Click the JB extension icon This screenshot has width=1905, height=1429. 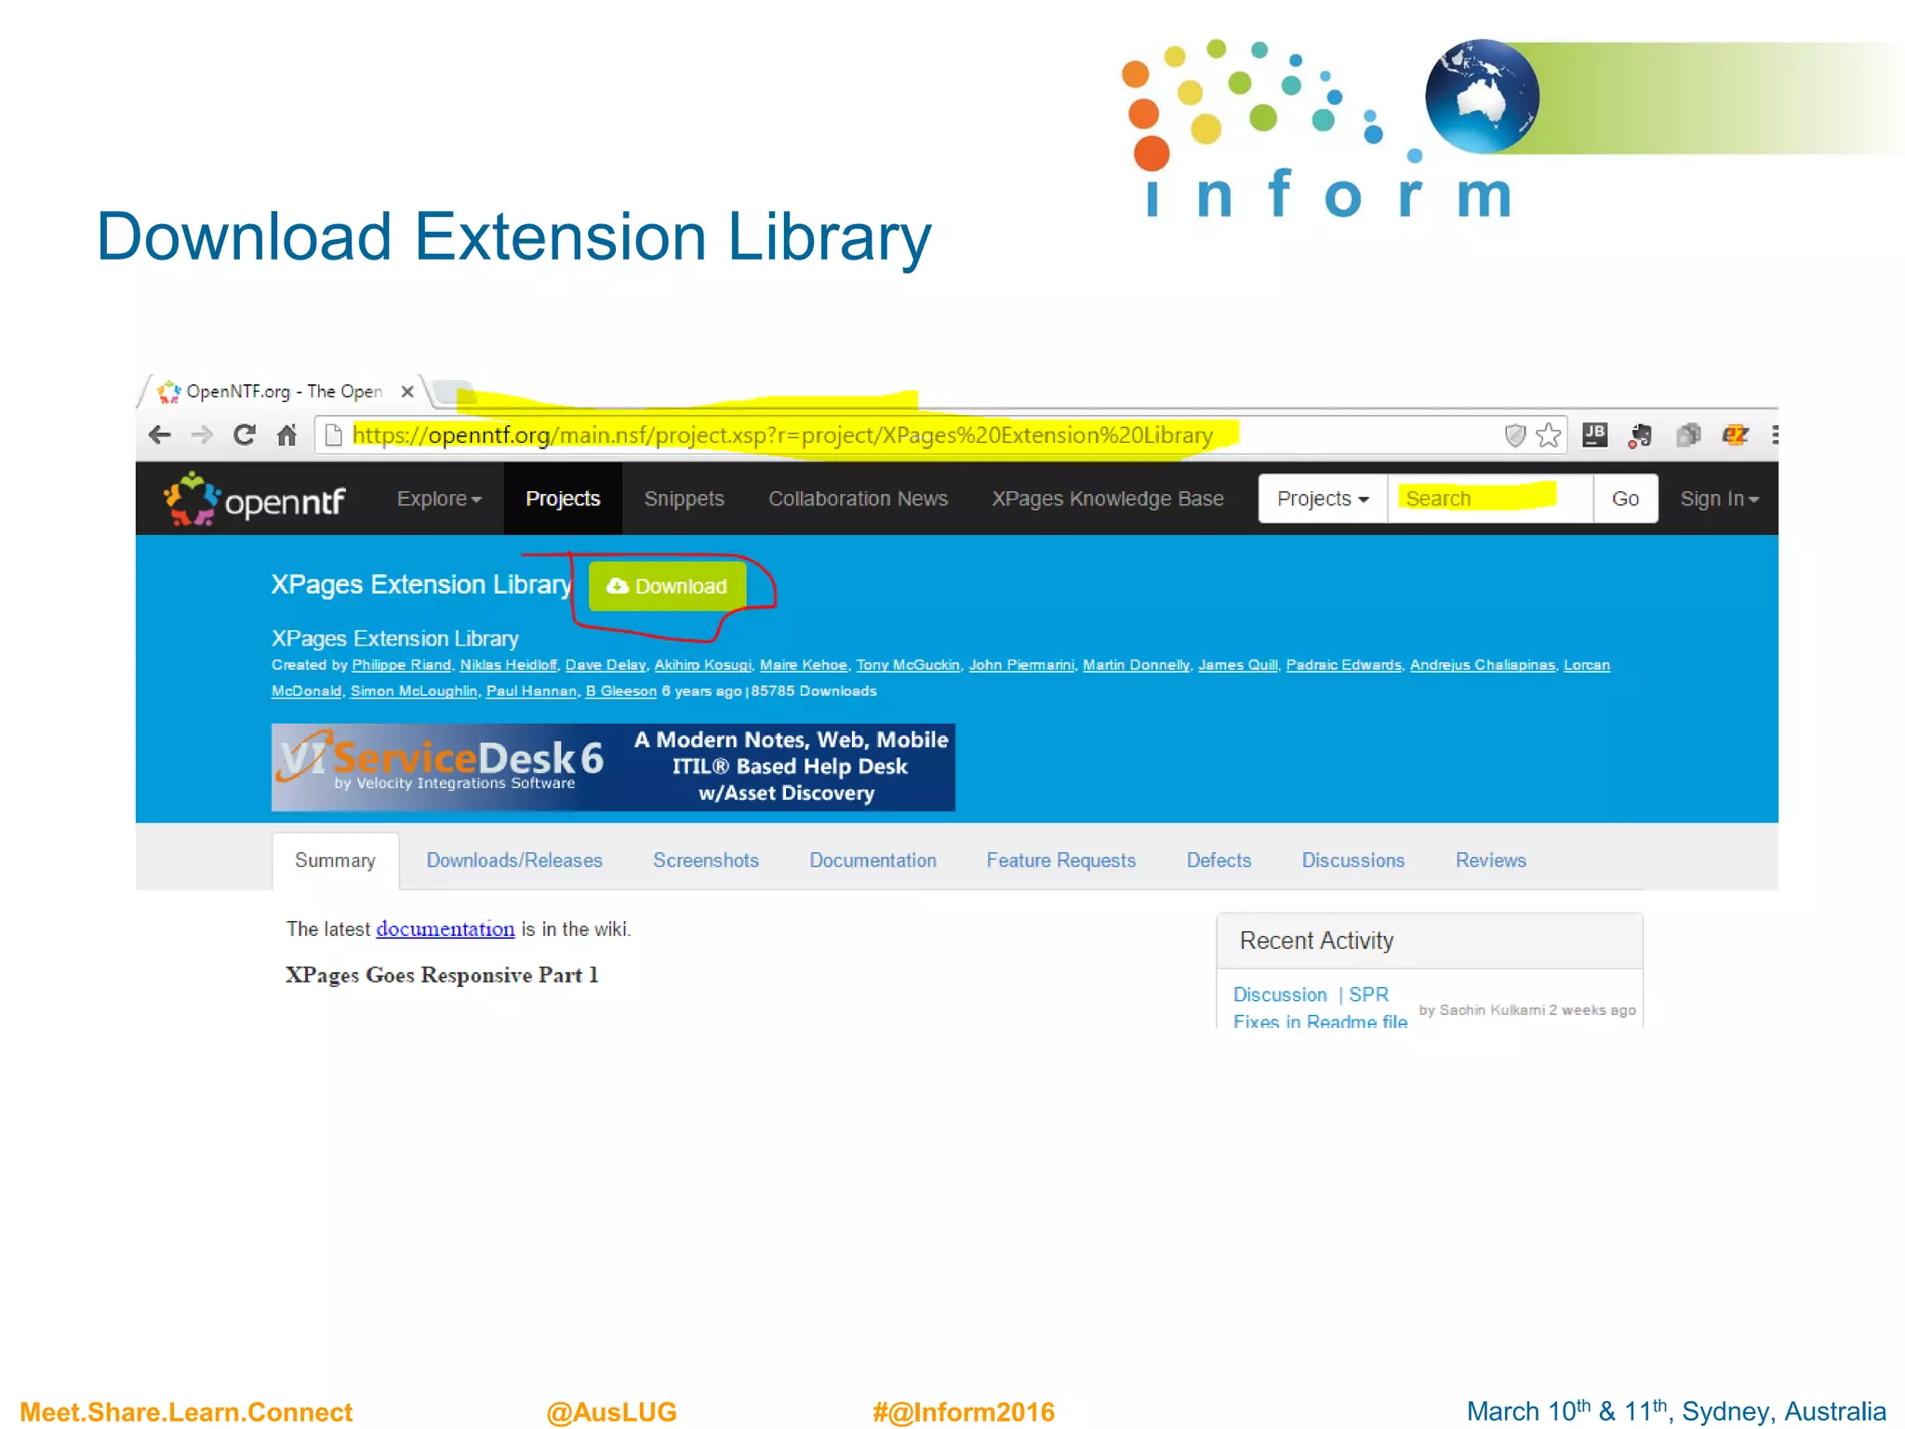click(x=1595, y=434)
